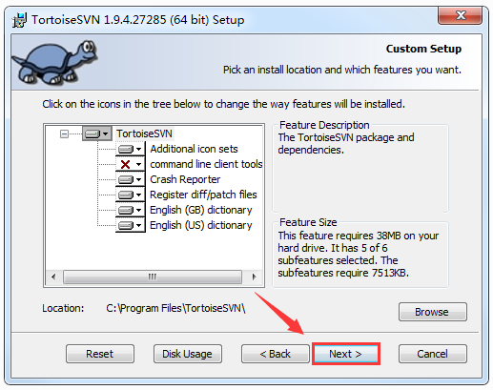This screenshot has width=493, height=390.
Task: Open Register diff/patch files install dropdown
Action: pyautogui.click(x=130, y=195)
